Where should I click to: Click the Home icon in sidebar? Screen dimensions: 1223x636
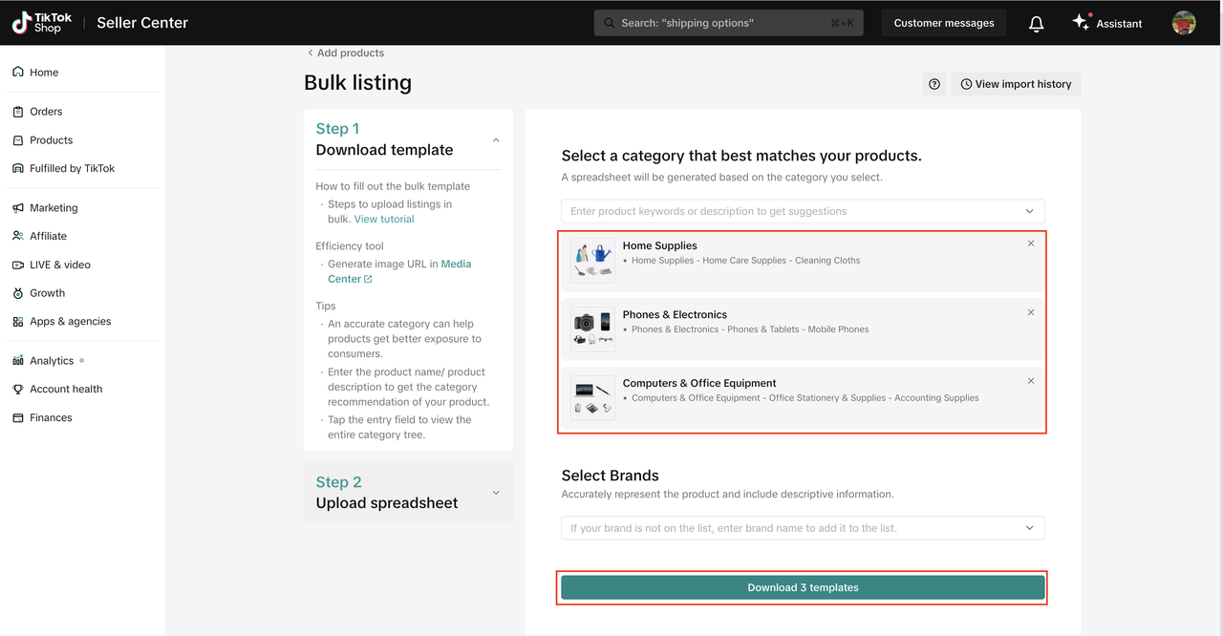click(x=18, y=73)
